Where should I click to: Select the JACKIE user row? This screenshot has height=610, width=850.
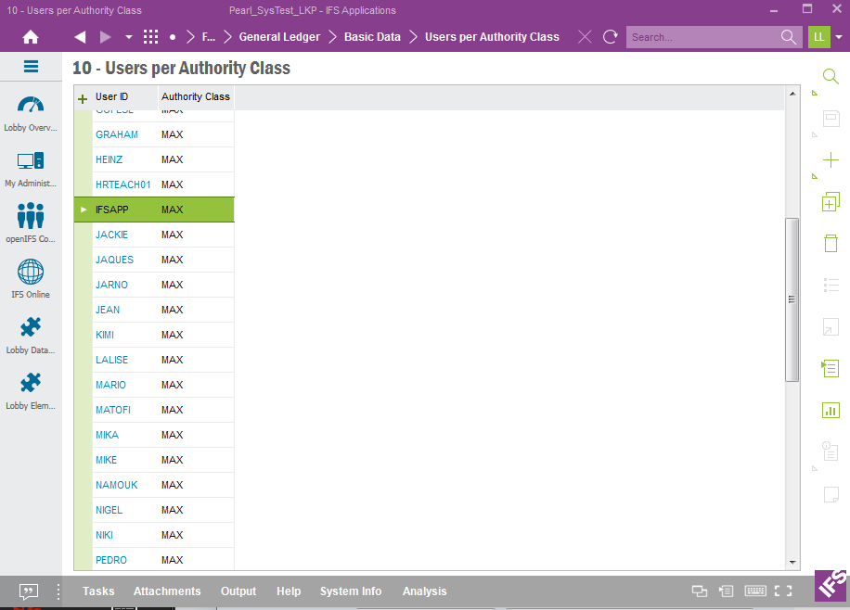(154, 235)
